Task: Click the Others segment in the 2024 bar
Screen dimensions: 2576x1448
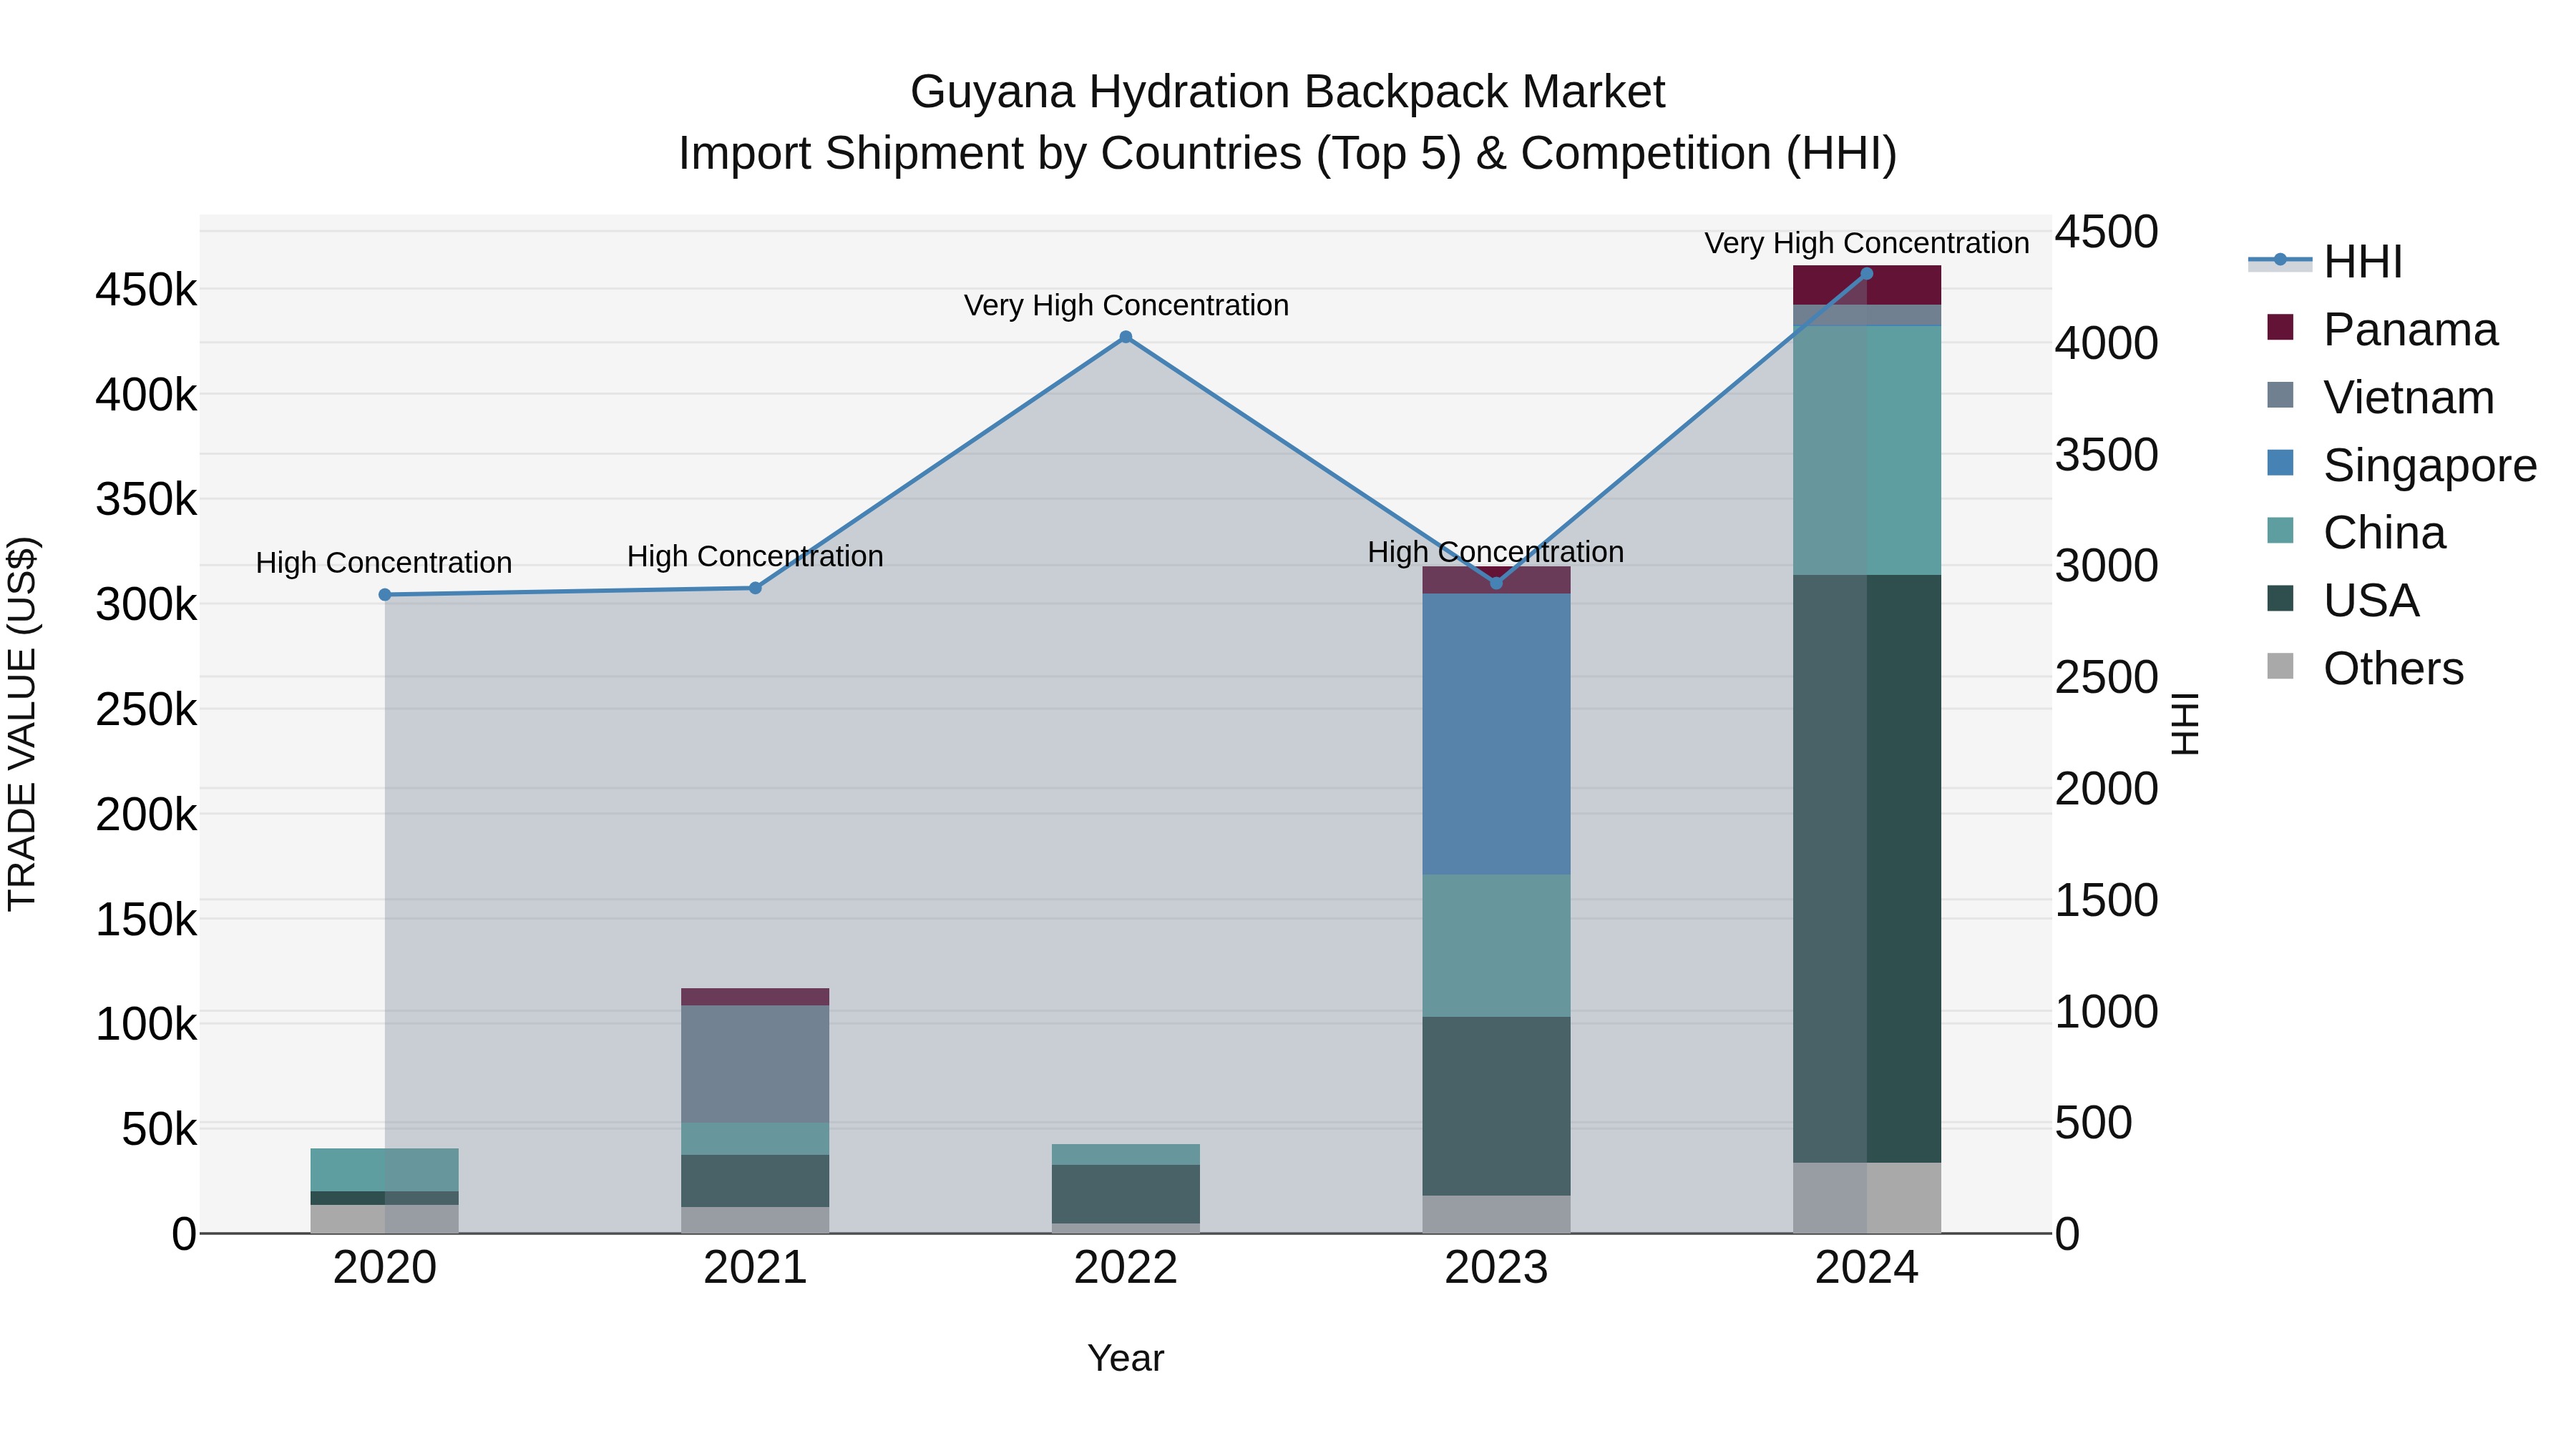Action: (1867, 1198)
